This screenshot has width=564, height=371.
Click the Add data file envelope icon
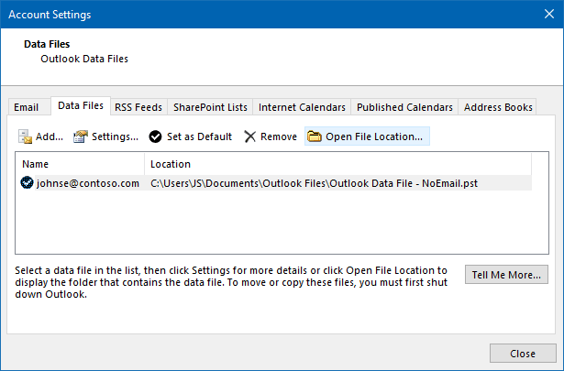coord(25,136)
